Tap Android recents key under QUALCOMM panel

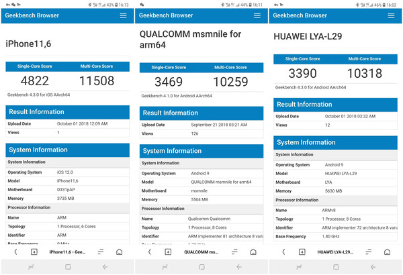pyautogui.click(x=165, y=267)
